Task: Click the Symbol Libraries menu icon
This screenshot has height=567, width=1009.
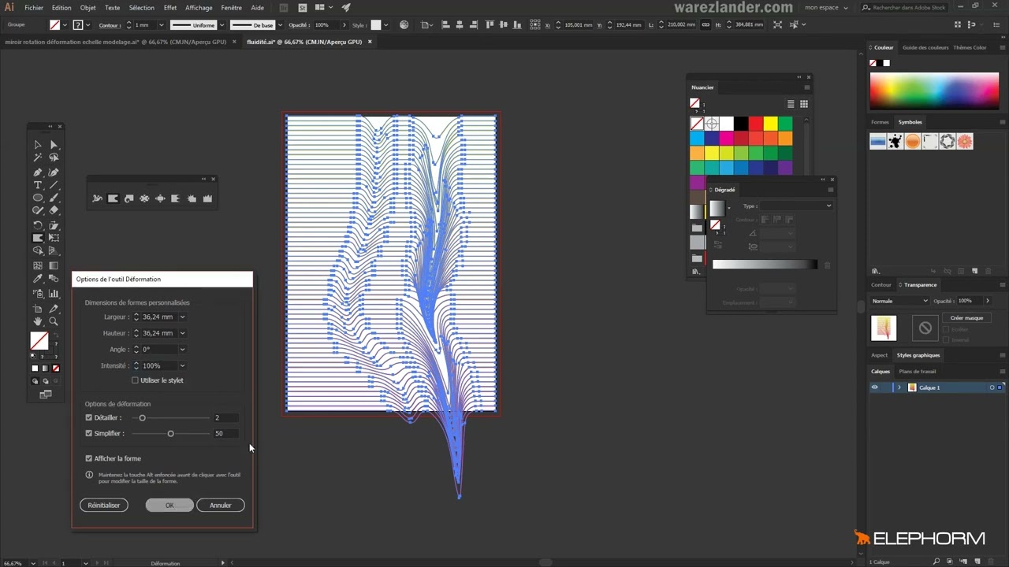Action: coord(875,271)
